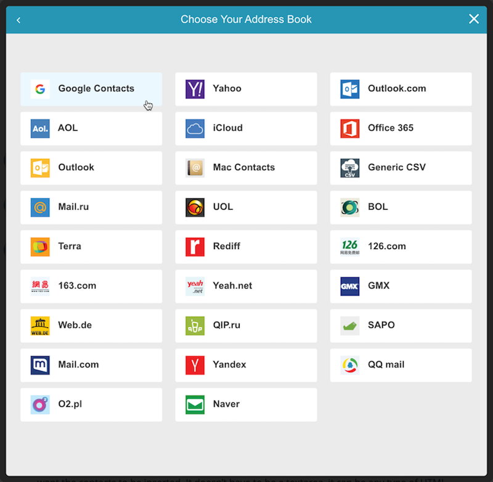Pick the Outlook.com text label
This screenshot has height=482, width=493.
397,88
